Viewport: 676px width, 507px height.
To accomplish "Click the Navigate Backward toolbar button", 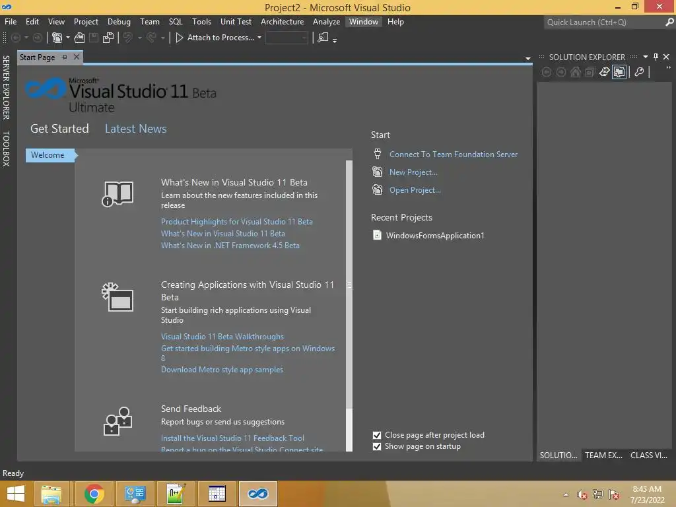I will (x=16, y=38).
